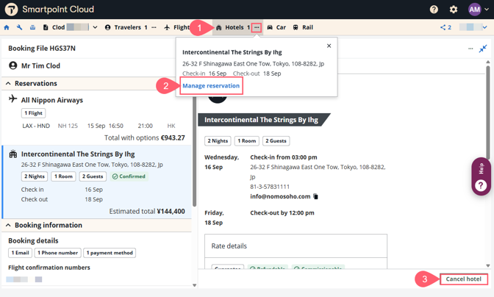
Task: Open the detail panel more options ellipsis
Action: click(470, 49)
